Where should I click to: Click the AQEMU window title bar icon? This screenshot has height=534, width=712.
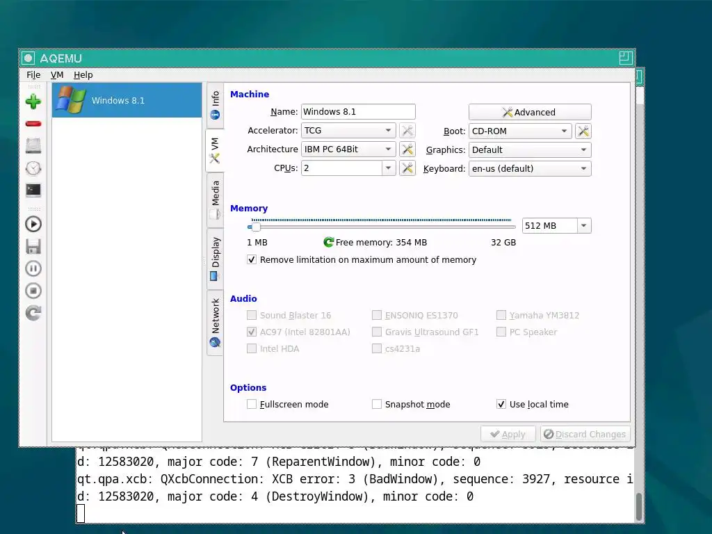coord(28,58)
